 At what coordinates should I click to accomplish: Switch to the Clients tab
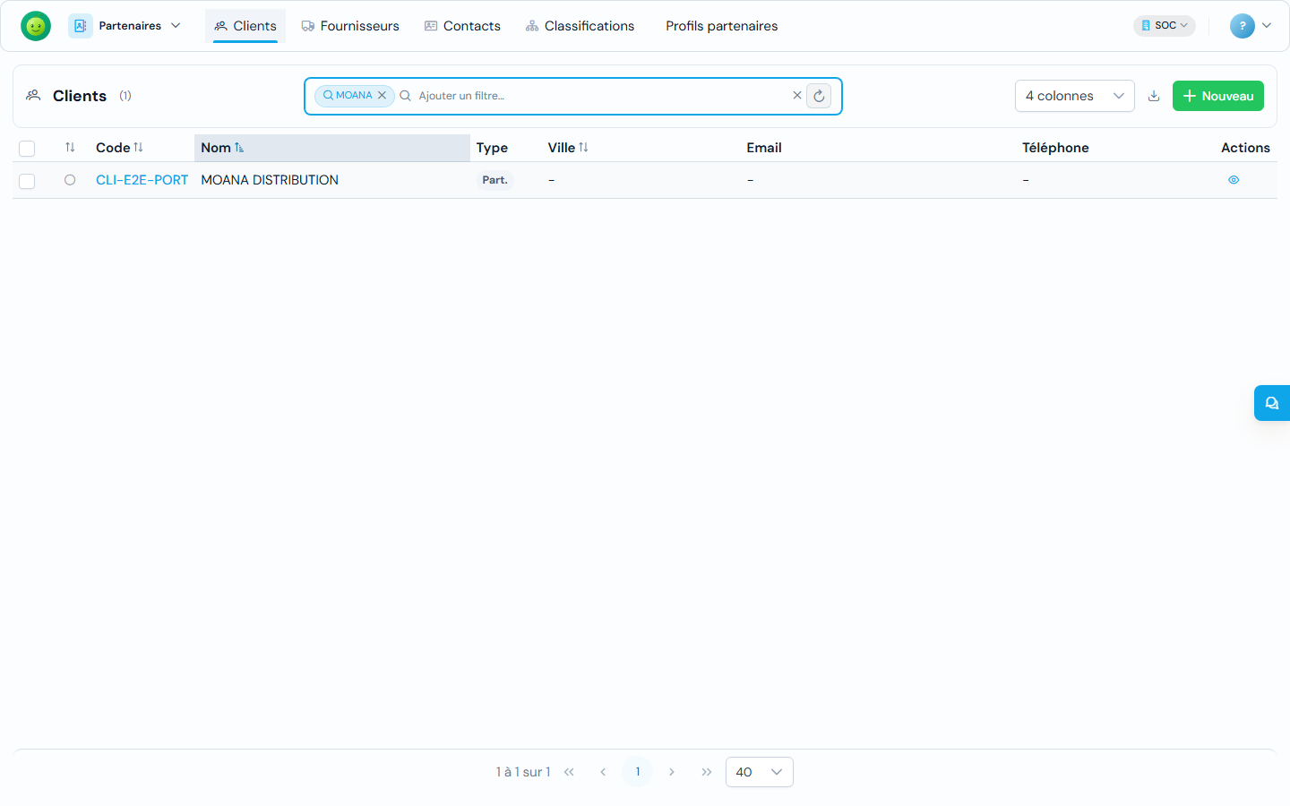pyautogui.click(x=245, y=26)
